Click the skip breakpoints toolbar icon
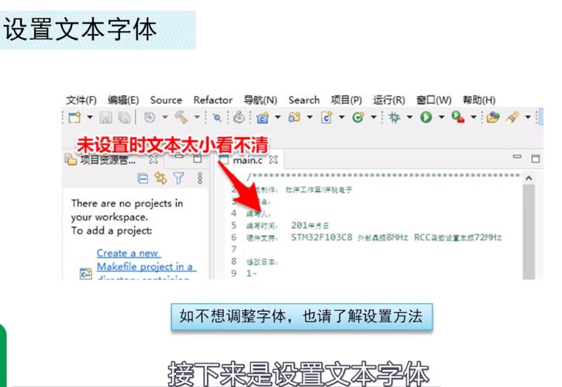 (217, 118)
